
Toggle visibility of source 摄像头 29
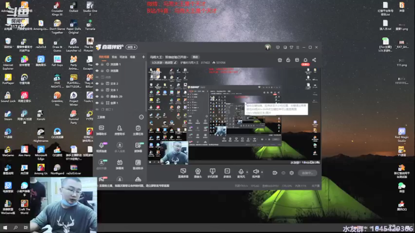97,96
